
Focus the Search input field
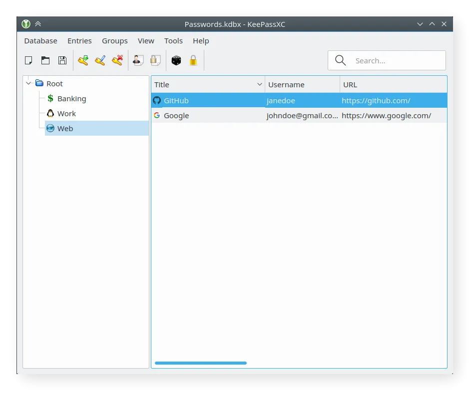point(387,60)
